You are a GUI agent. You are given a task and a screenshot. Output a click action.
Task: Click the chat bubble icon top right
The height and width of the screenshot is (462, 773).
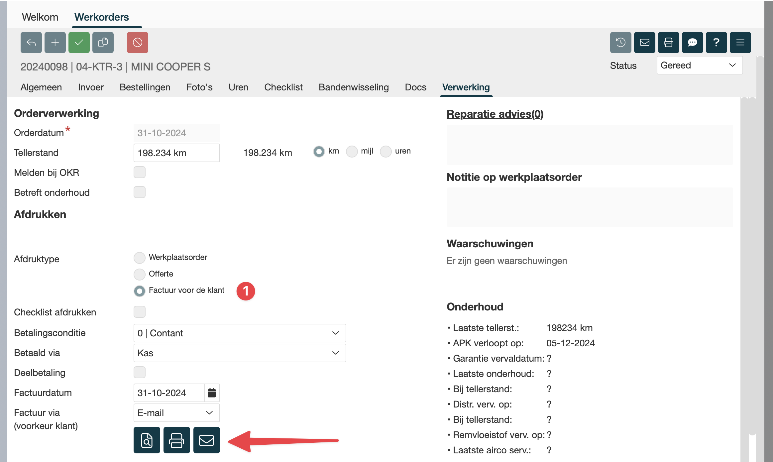point(692,43)
